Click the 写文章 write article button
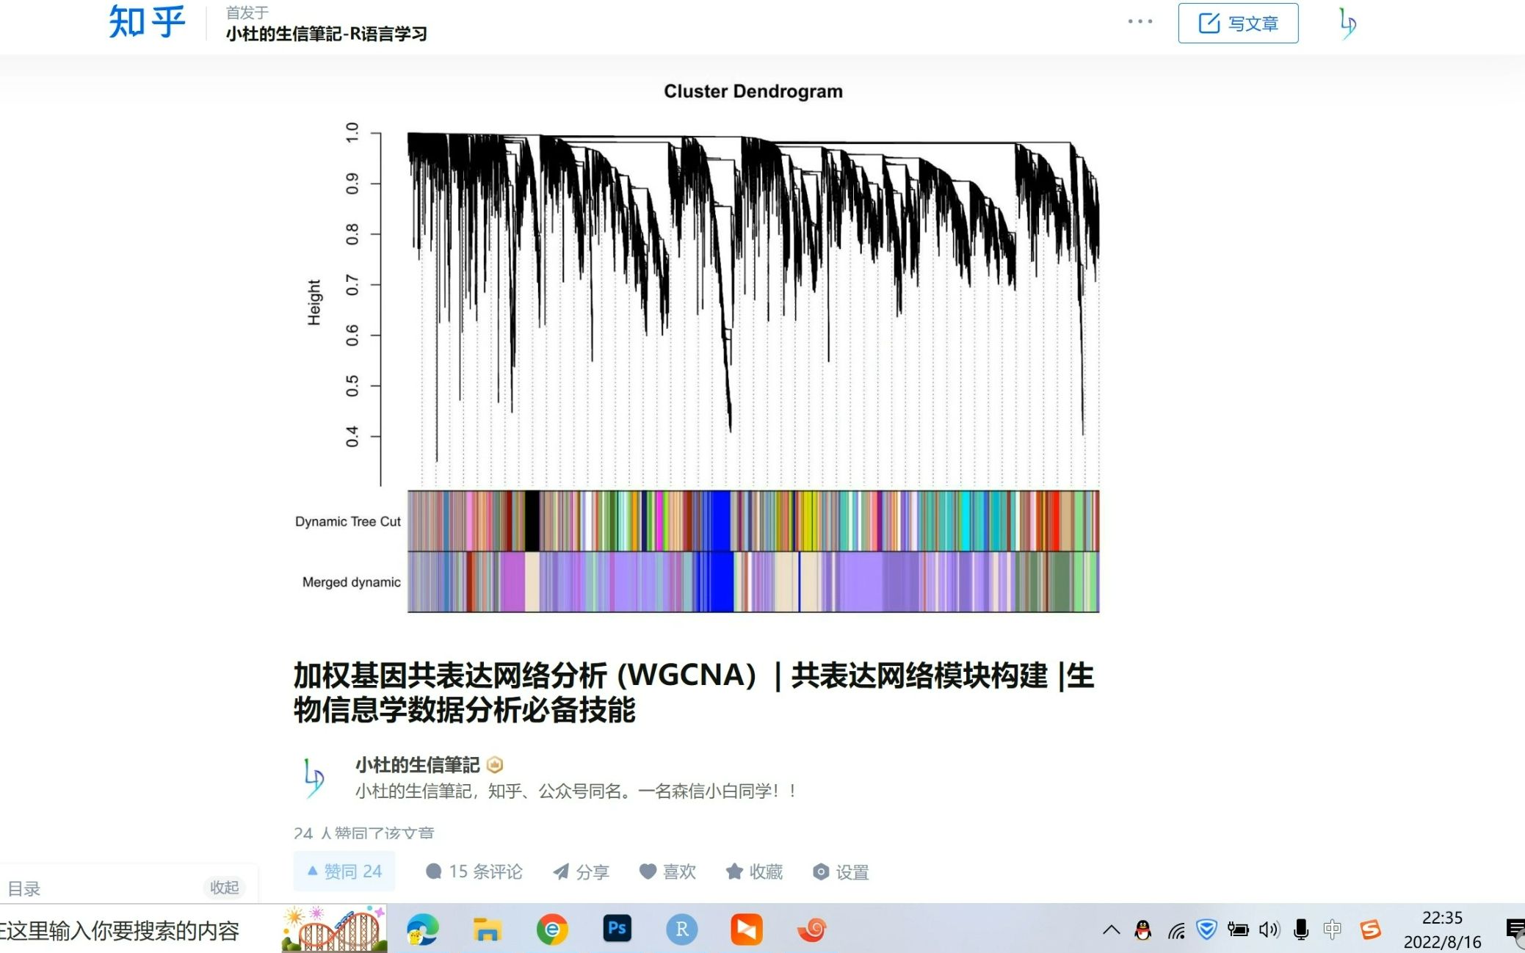The width and height of the screenshot is (1525, 953). pos(1237,23)
